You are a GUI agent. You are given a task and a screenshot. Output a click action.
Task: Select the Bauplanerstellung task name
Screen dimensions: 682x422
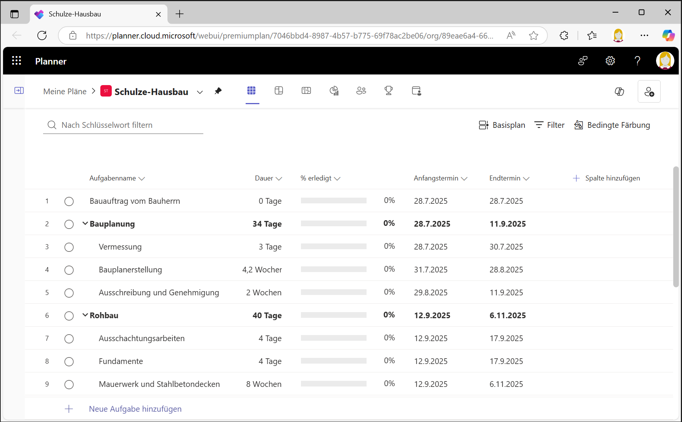[130, 270]
